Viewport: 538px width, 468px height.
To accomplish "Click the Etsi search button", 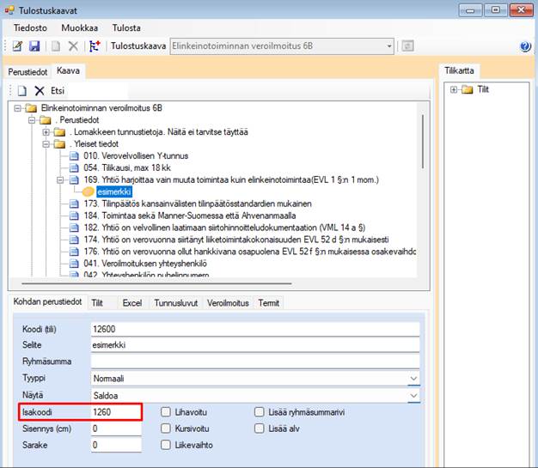I will point(58,90).
